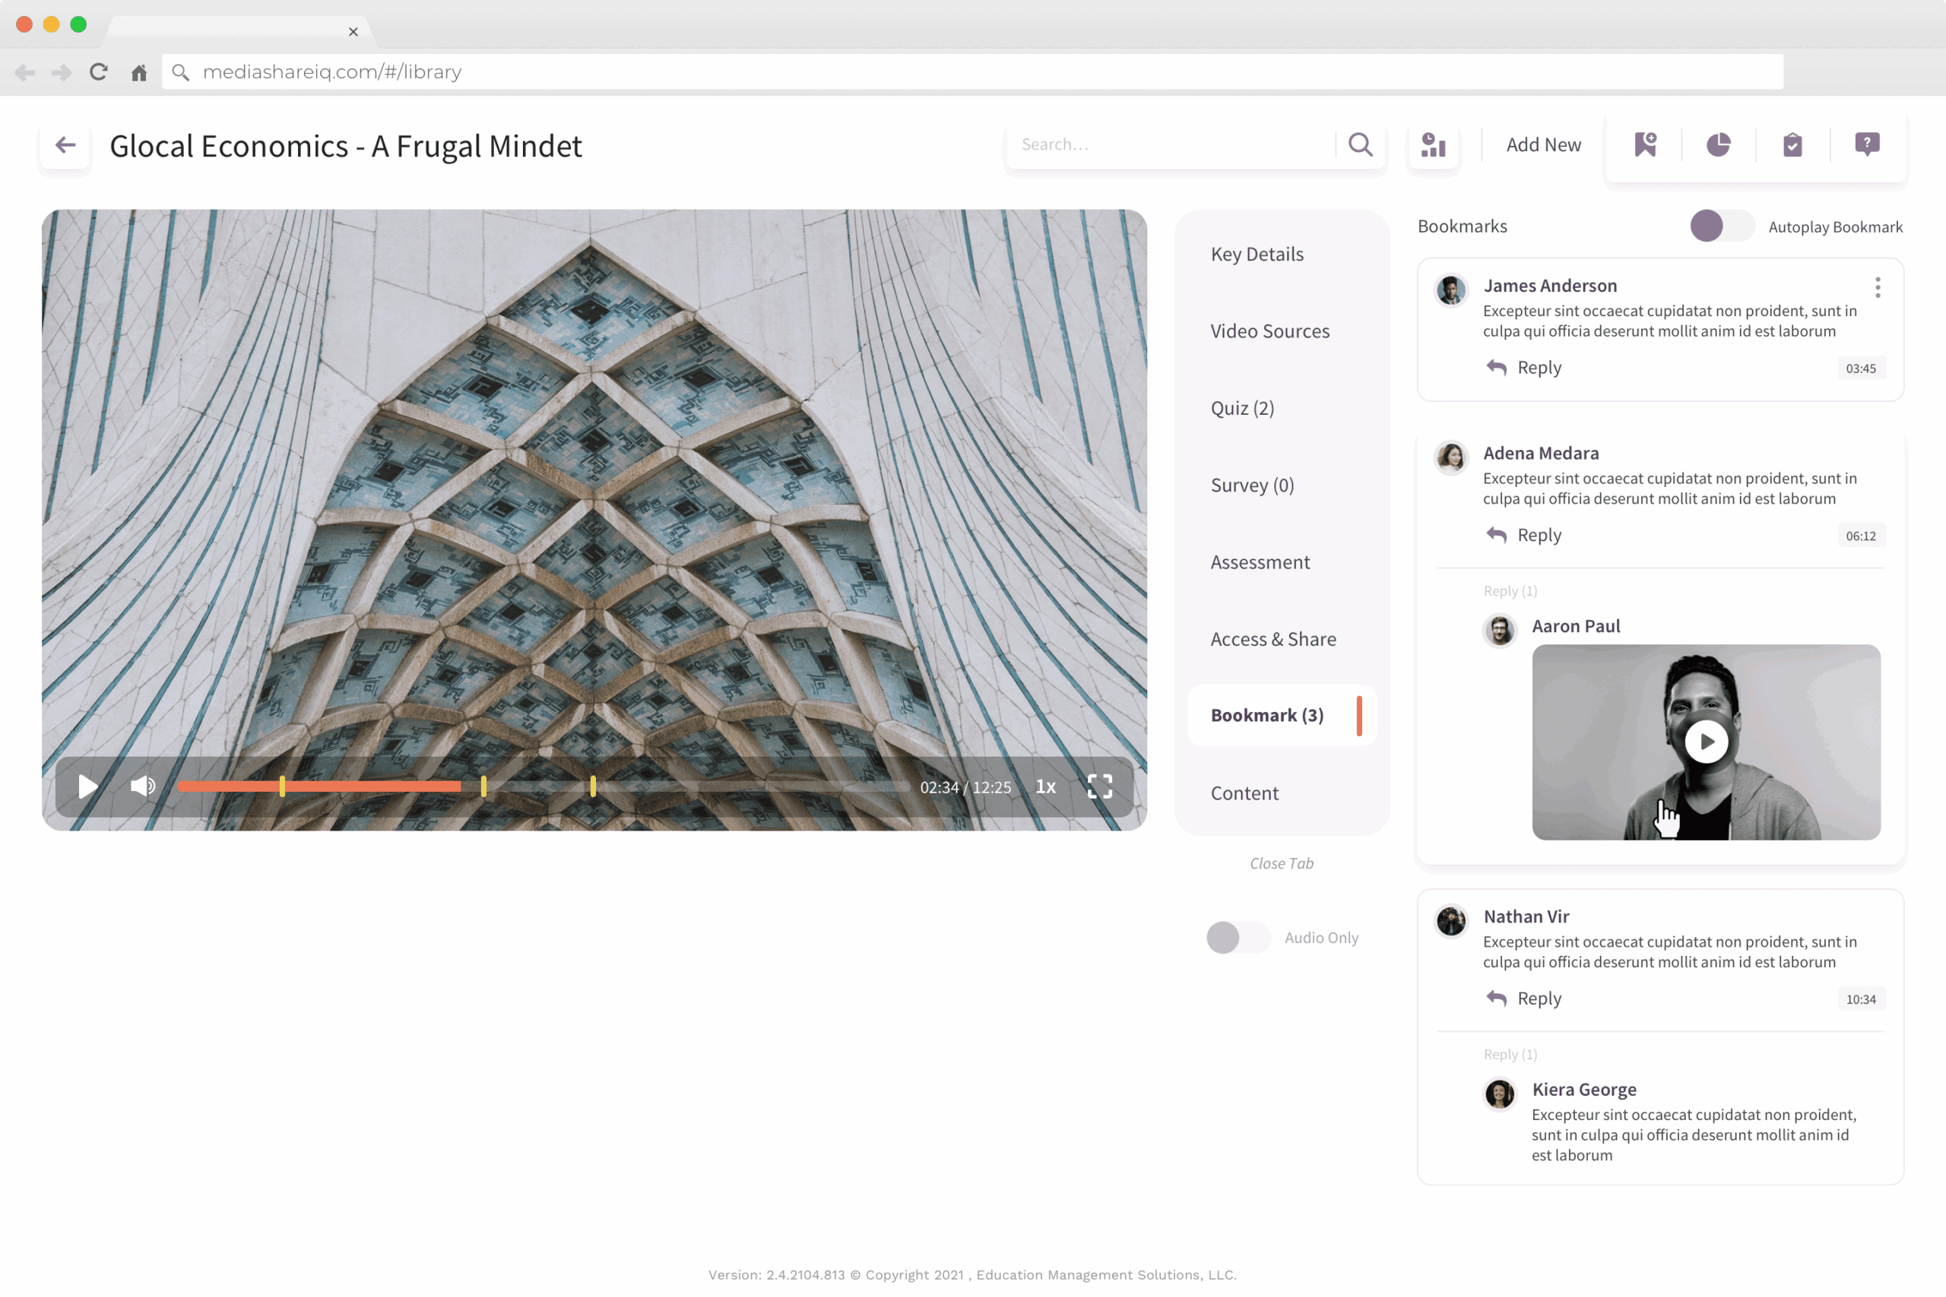
Task: Toggle the Autoplay Bookmark switch
Action: [1721, 226]
